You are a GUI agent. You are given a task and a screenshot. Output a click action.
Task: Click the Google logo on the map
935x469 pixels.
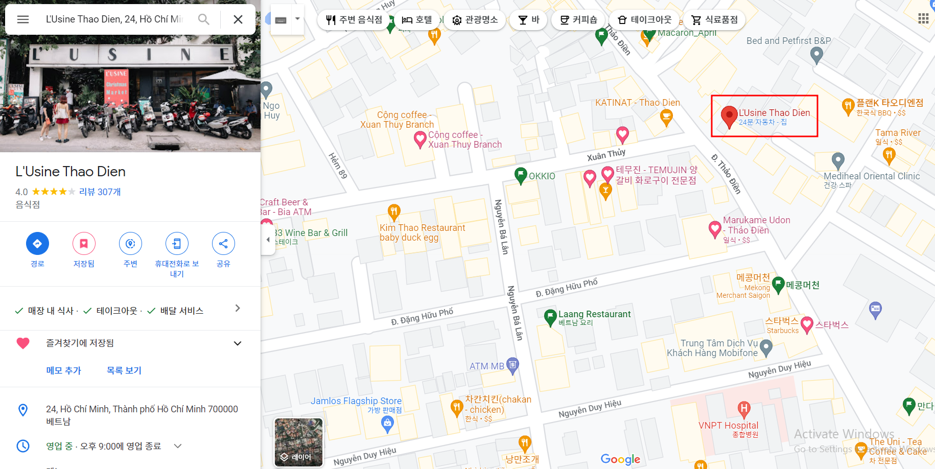click(x=620, y=459)
